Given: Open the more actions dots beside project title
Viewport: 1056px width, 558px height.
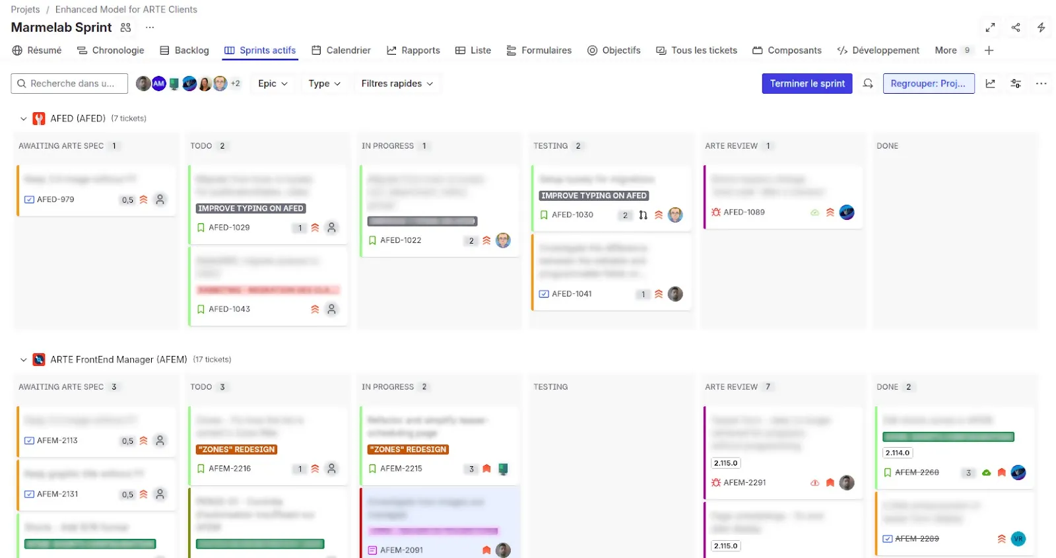Looking at the screenshot, I should tap(150, 28).
